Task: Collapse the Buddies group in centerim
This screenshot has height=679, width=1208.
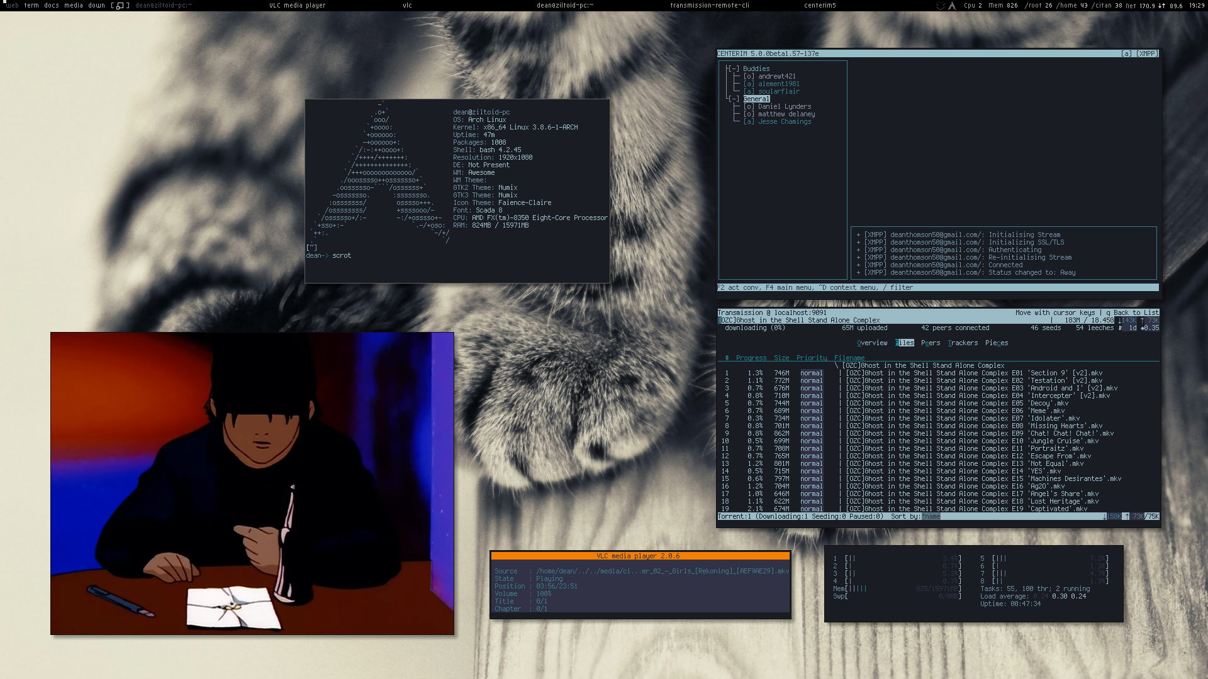Action: pos(733,69)
